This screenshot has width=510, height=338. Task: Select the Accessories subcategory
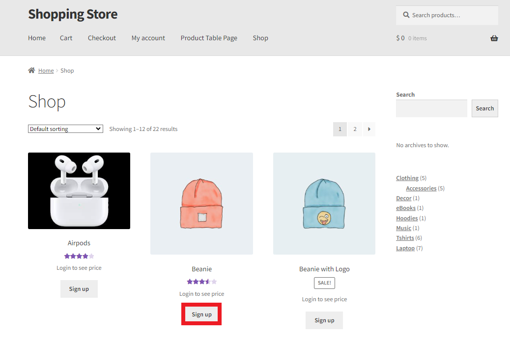tap(421, 188)
